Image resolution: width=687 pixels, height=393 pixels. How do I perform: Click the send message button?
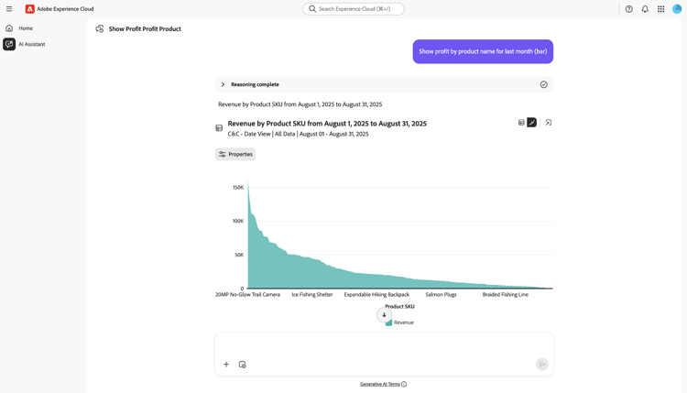541,365
